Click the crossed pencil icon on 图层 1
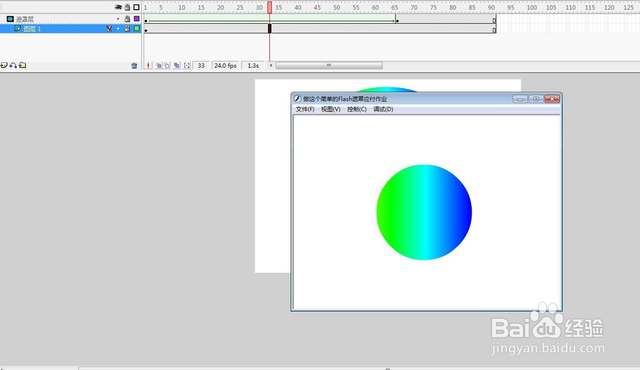 pos(109,29)
